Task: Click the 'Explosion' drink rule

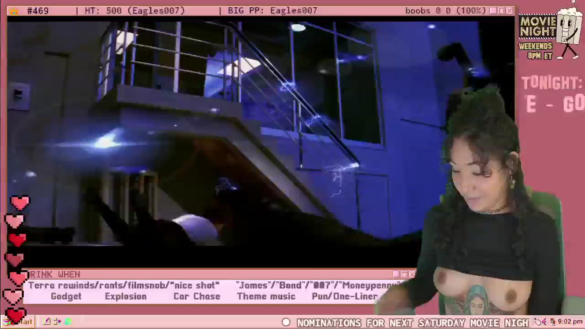Action: pyautogui.click(x=126, y=296)
